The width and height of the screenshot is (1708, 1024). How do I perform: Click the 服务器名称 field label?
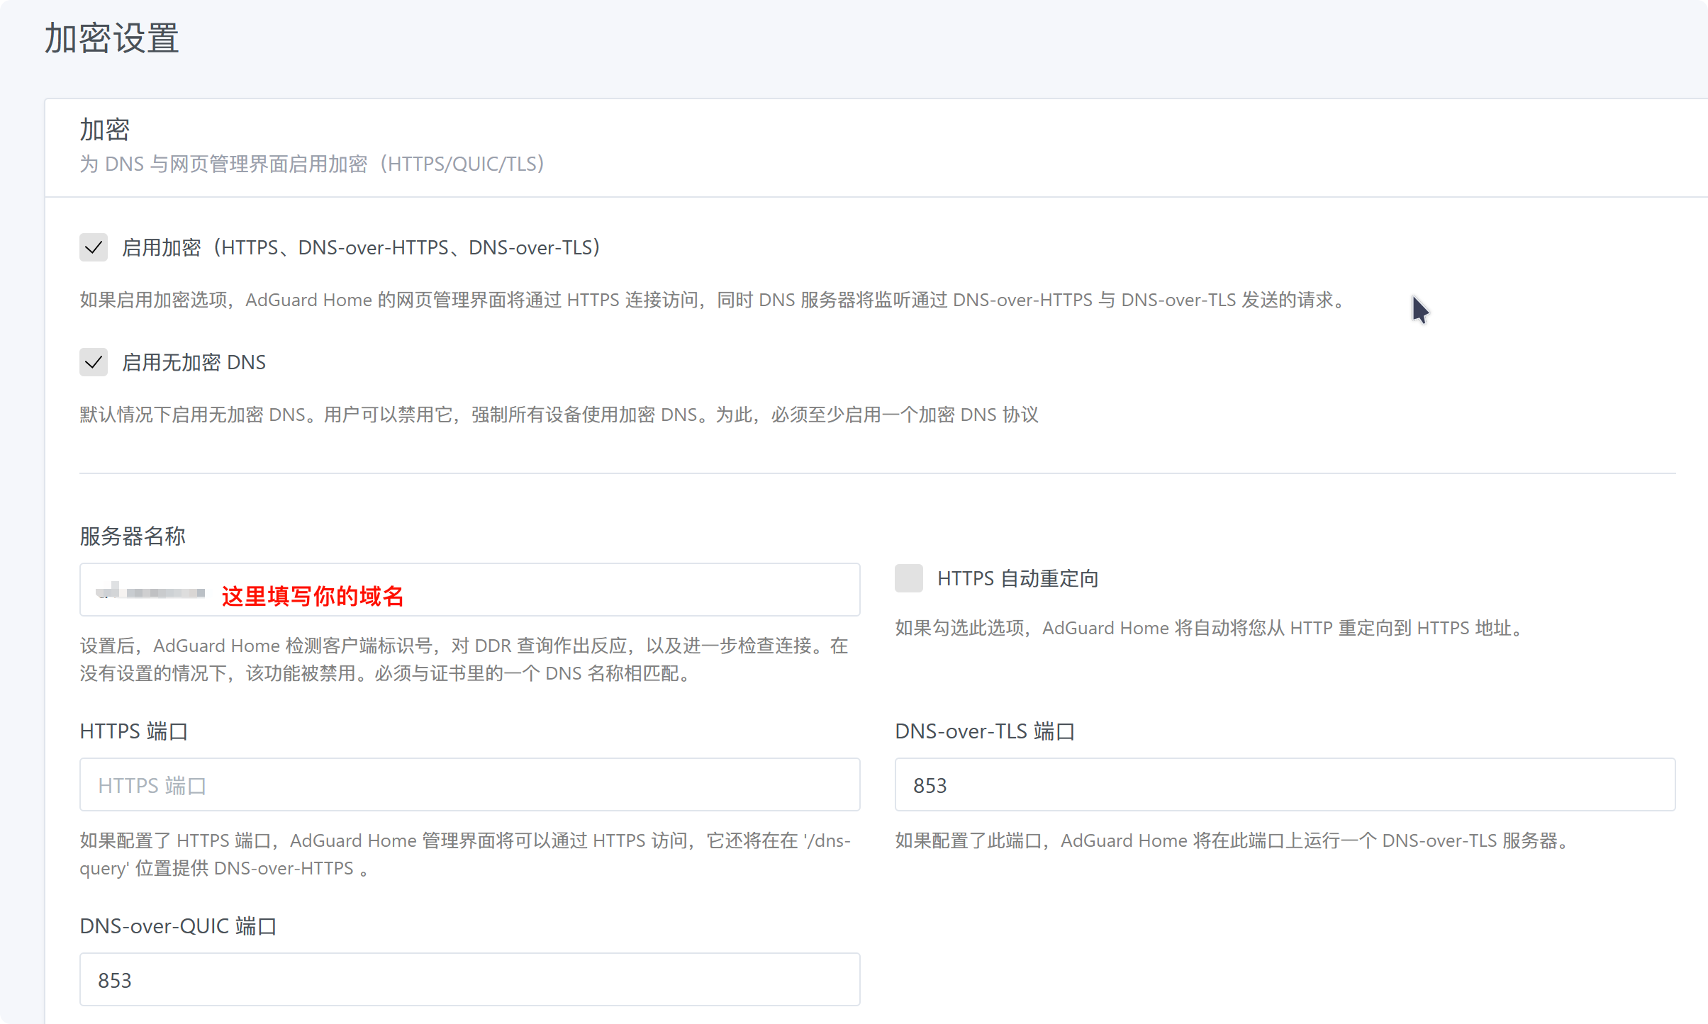click(133, 536)
